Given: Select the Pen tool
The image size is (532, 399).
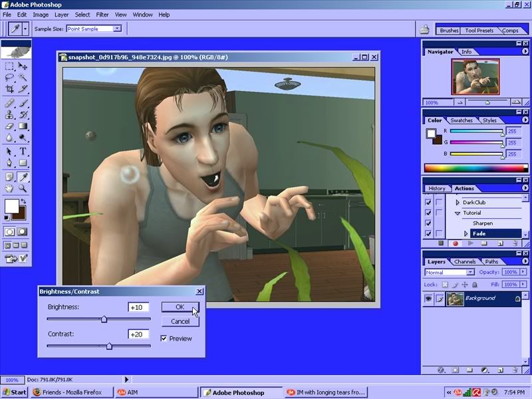Looking at the screenshot, I should tap(9, 163).
